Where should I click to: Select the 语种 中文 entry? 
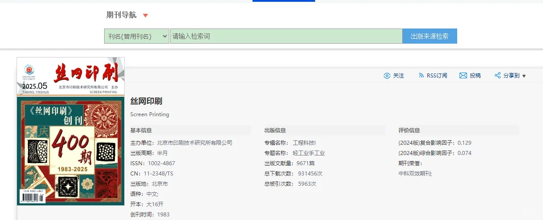[x=144, y=194]
